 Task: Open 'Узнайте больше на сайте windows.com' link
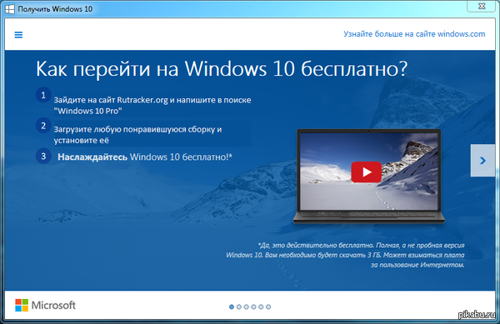[x=414, y=34]
